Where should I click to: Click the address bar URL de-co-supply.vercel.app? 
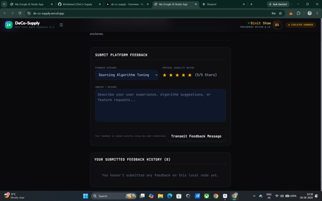click(48, 13)
